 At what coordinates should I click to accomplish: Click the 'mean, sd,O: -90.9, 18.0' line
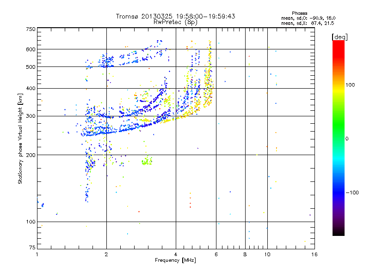tap(308, 18)
